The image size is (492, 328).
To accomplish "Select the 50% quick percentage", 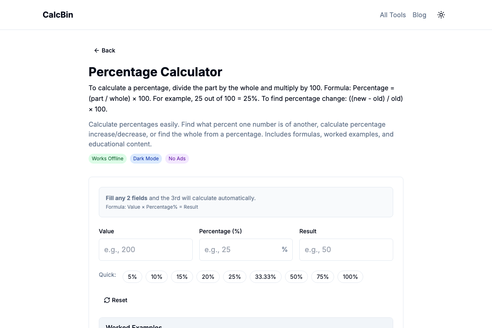I will pyautogui.click(x=296, y=277).
